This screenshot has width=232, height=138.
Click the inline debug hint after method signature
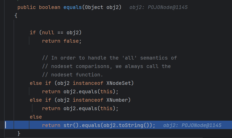[x=159, y=7]
